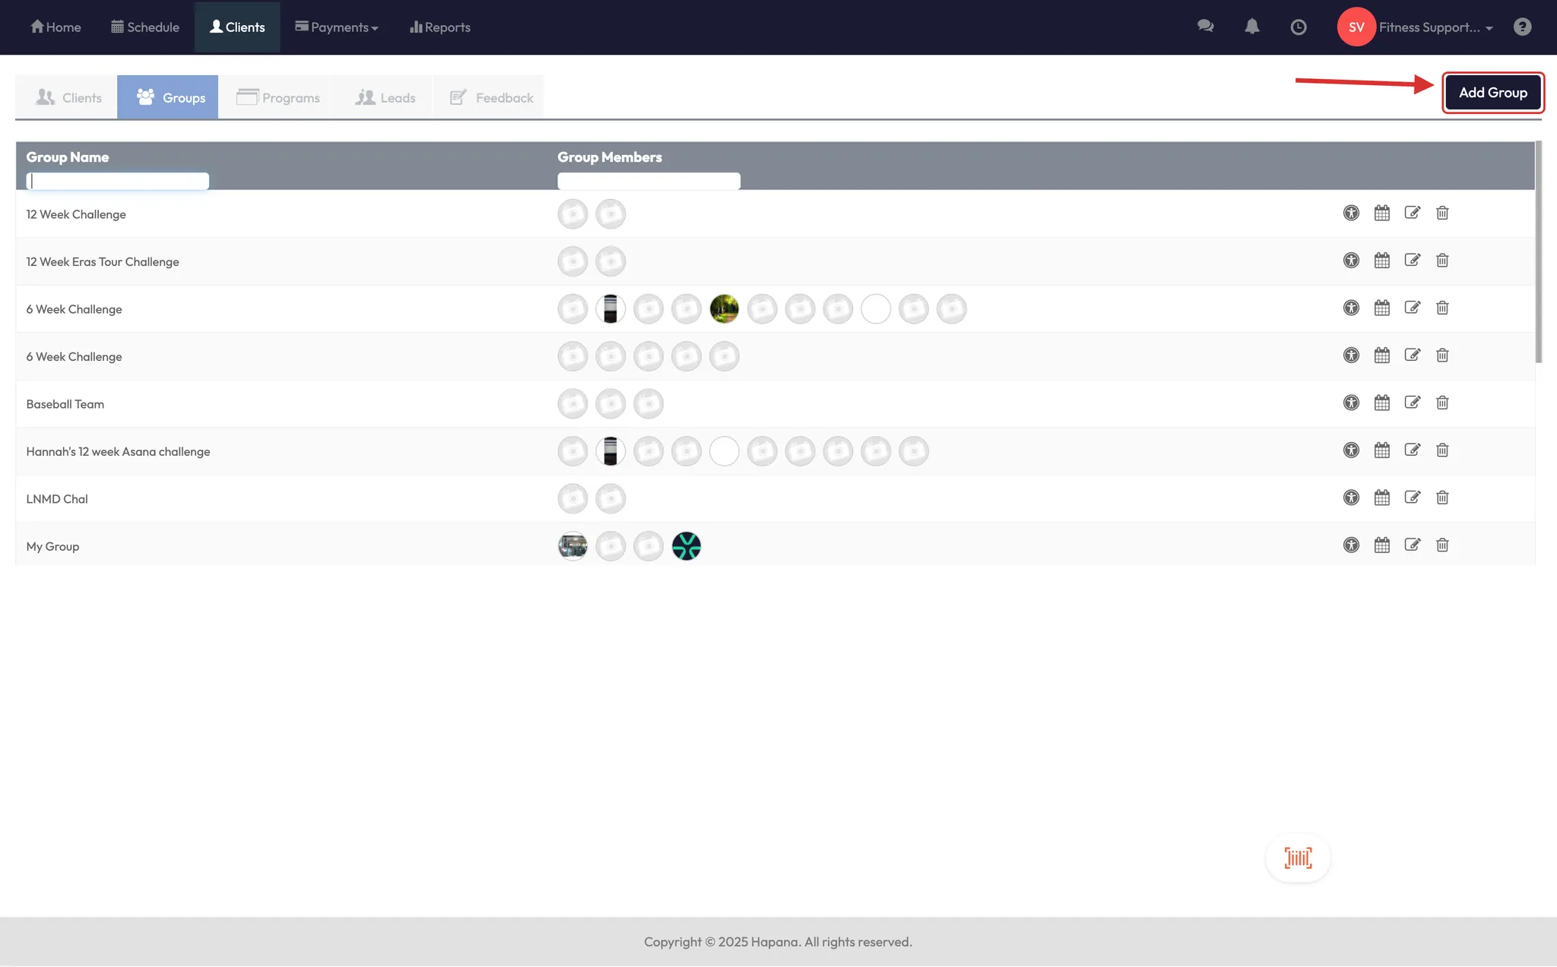Screen dimensions: 1557x967
Task: Open messages chat icon in top bar
Action: point(1205,27)
